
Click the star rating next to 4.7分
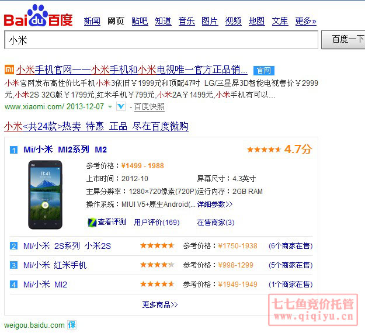[x=264, y=150]
